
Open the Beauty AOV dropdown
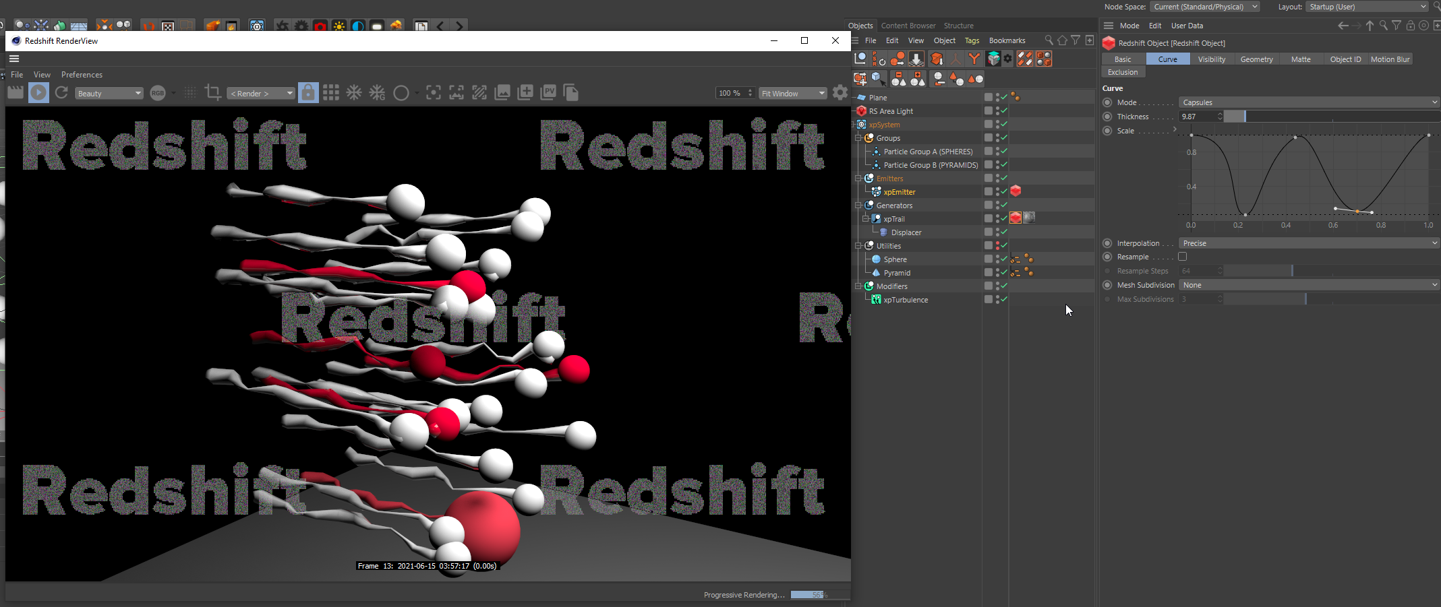[x=109, y=93]
